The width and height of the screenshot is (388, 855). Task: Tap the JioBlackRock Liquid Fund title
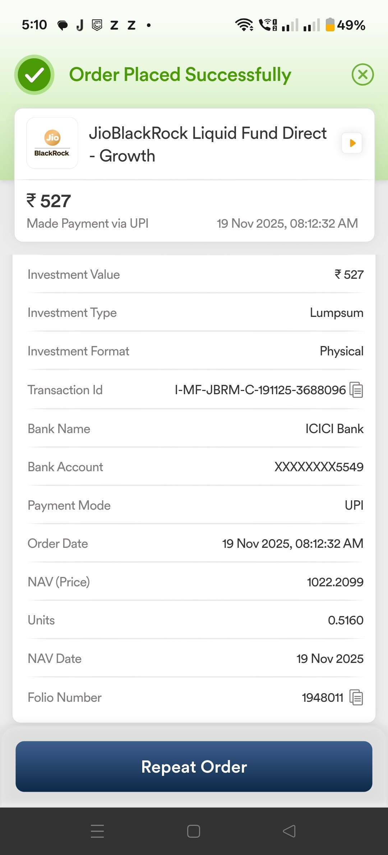tap(208, 144)
